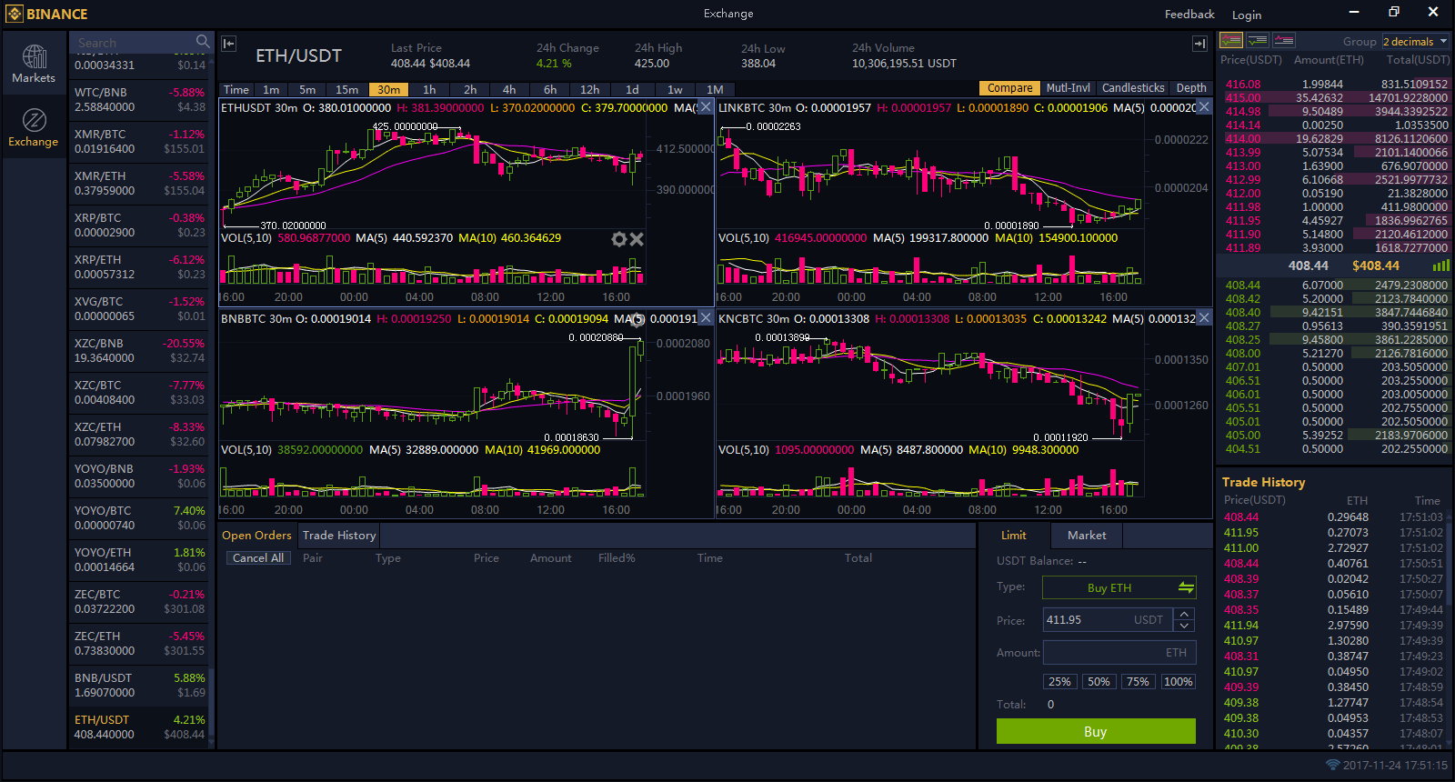Select the 30m time interval
This screenshot has width=1455, height=782.
point(388,89)
